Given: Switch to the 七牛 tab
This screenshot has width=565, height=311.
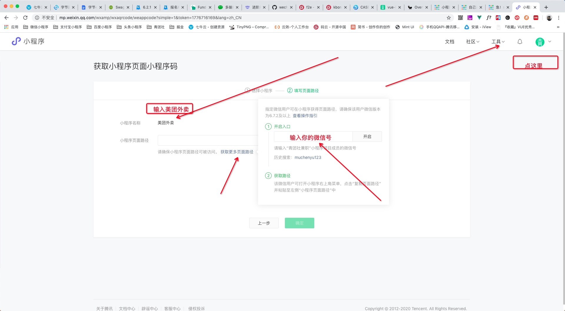Looking at the screenshot, I should 34,7.
